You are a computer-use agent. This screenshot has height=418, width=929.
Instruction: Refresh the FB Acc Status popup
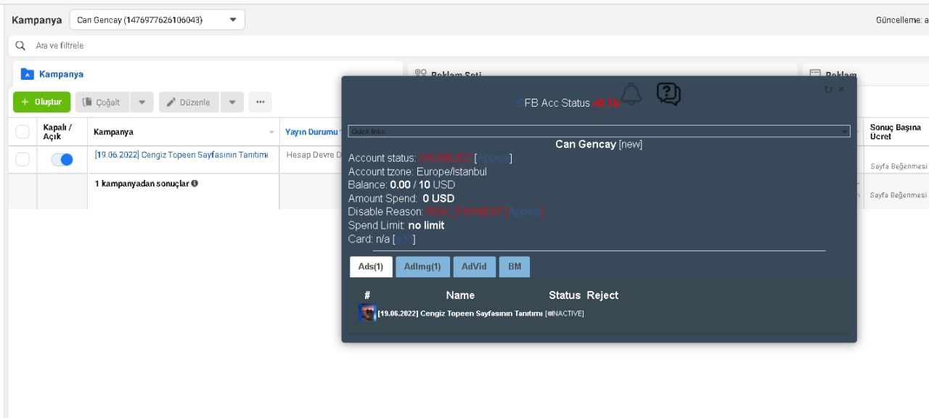(x=829, y=89)
